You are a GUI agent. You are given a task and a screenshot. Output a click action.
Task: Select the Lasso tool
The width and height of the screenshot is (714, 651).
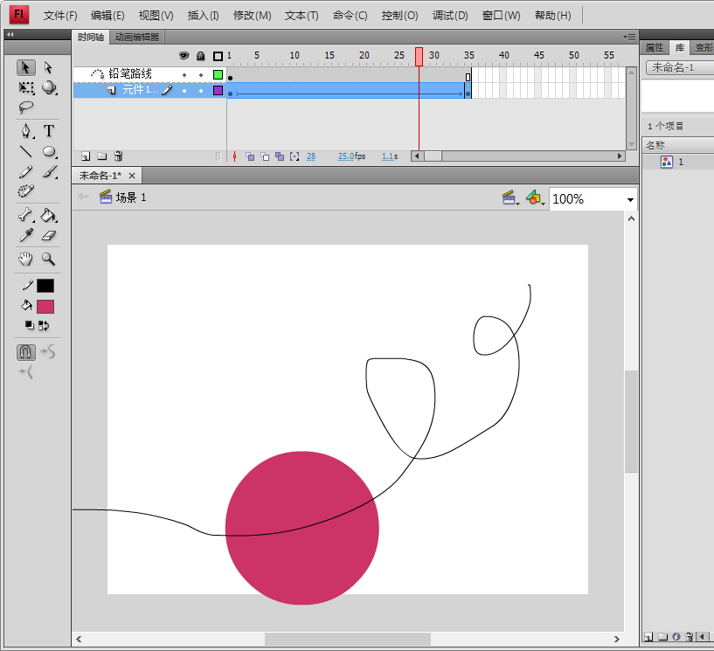pyautogui.click(x=26, y=107)
